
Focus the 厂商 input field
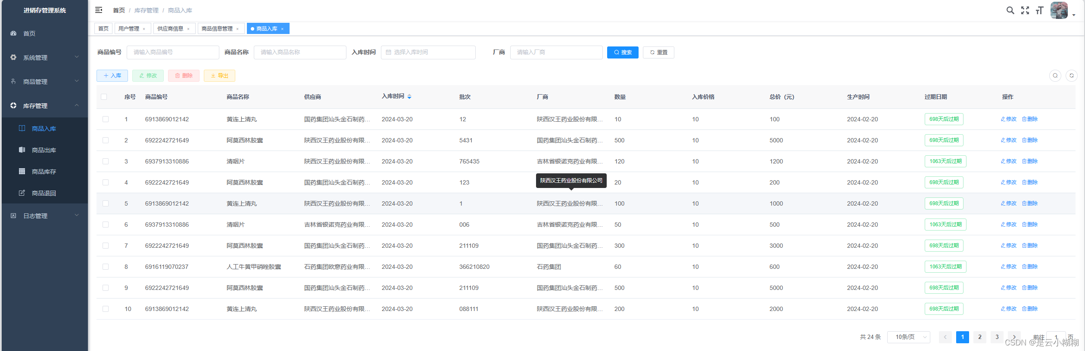556,52
